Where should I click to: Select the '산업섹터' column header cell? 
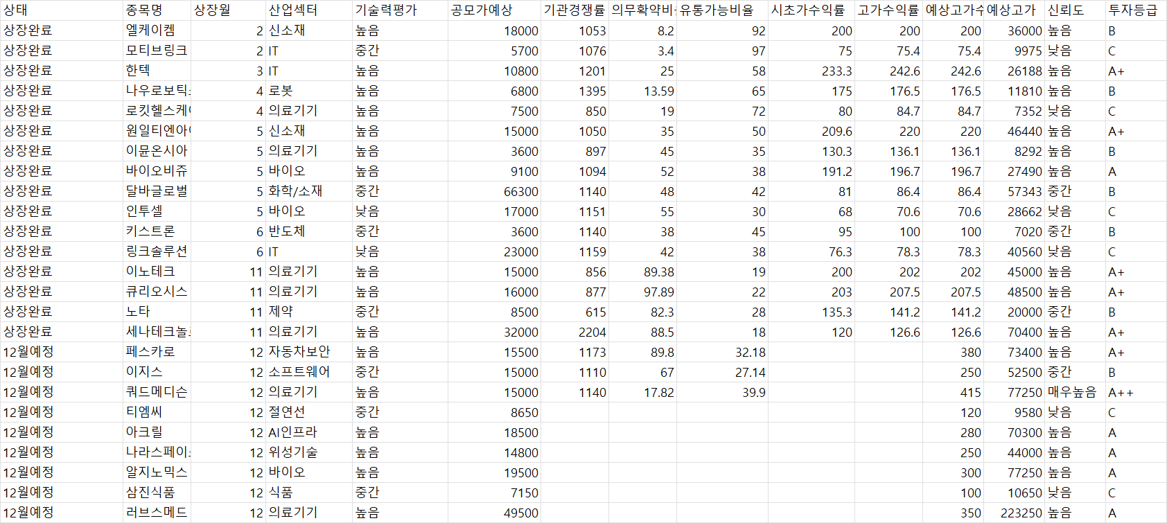[309, 10]
